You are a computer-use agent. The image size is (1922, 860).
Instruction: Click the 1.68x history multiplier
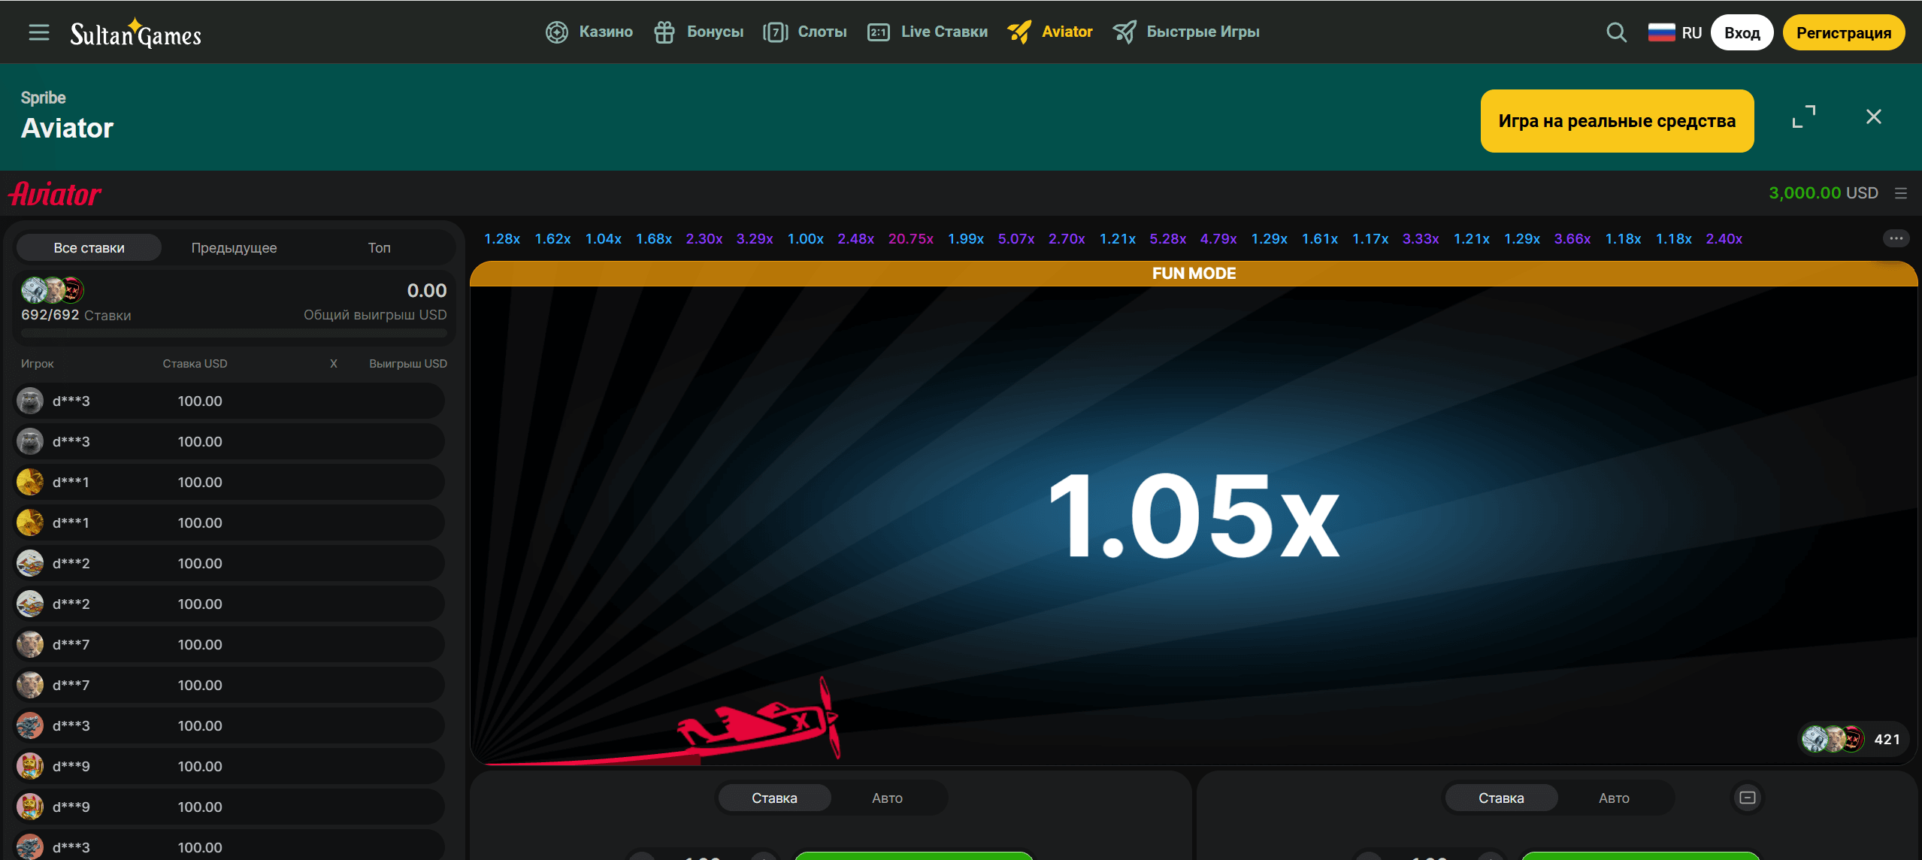coord(654,239)
